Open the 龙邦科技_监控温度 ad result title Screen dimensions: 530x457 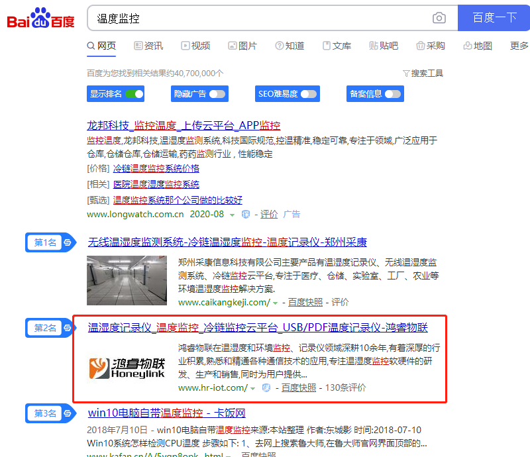pyautogui.click(x=184, y=126)
